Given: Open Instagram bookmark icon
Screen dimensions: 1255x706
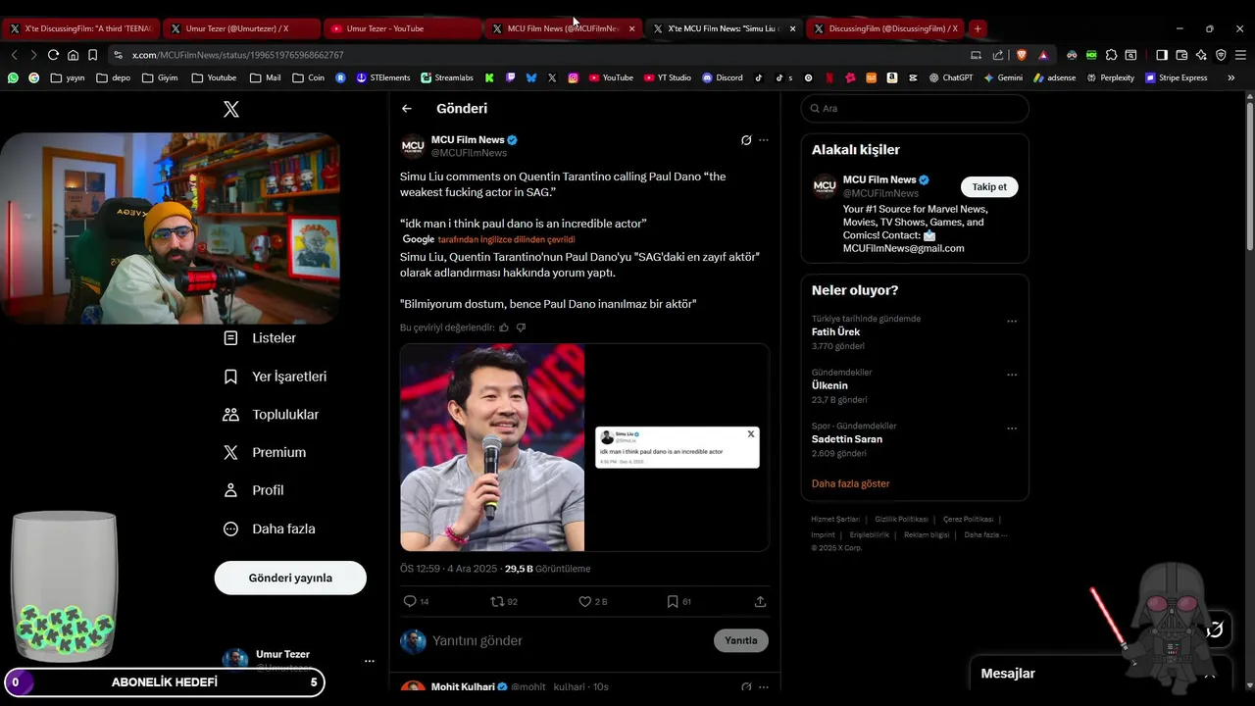Looking at the screenshot, I should (574, 77).
